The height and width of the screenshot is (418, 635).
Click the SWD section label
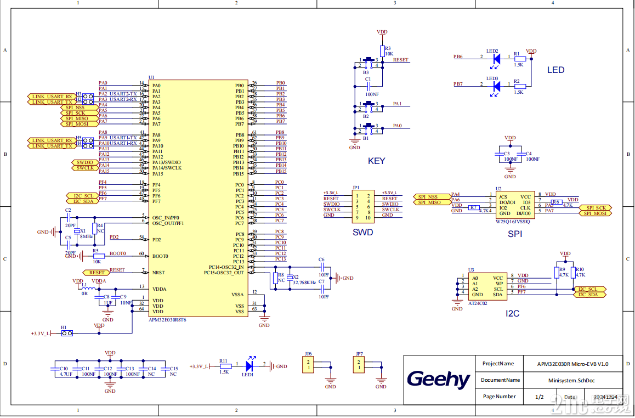[x=363, y=233]
